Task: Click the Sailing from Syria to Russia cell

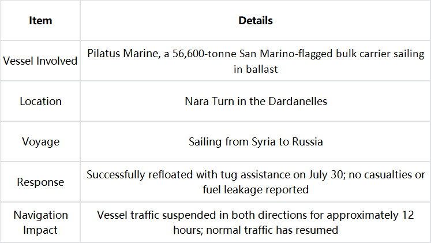Action: 256,141
